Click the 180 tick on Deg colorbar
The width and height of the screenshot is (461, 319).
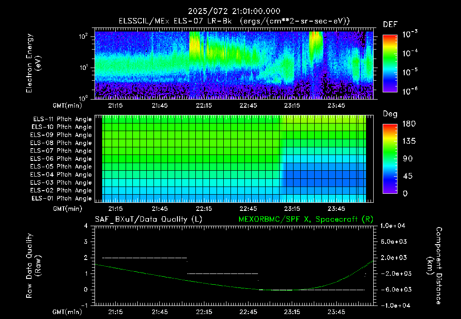click(x=409, y=124)
